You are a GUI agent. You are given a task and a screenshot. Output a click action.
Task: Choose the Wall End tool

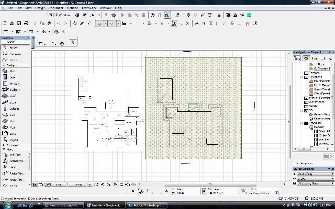(x=15, y=155)
